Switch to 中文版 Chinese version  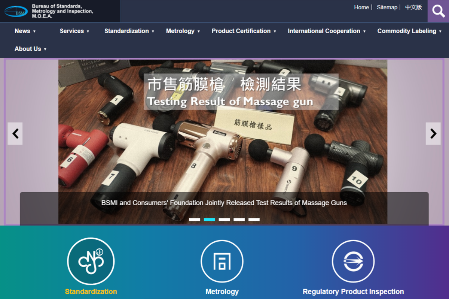(413, 7)
